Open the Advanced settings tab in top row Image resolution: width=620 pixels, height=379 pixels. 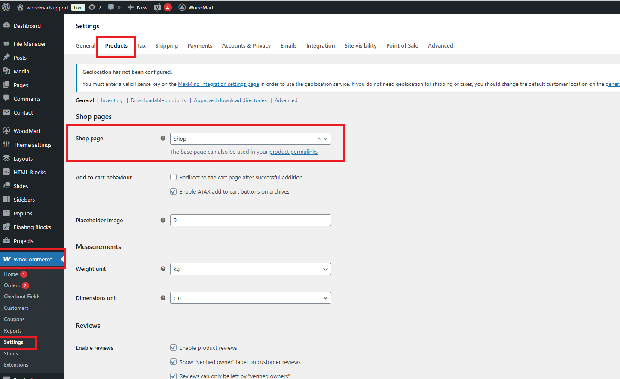click(x=440, y=45)
